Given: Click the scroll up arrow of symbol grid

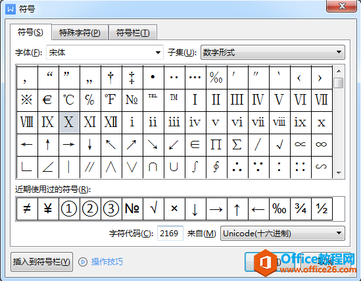Looking at the screenshot, I should [339, 71].
